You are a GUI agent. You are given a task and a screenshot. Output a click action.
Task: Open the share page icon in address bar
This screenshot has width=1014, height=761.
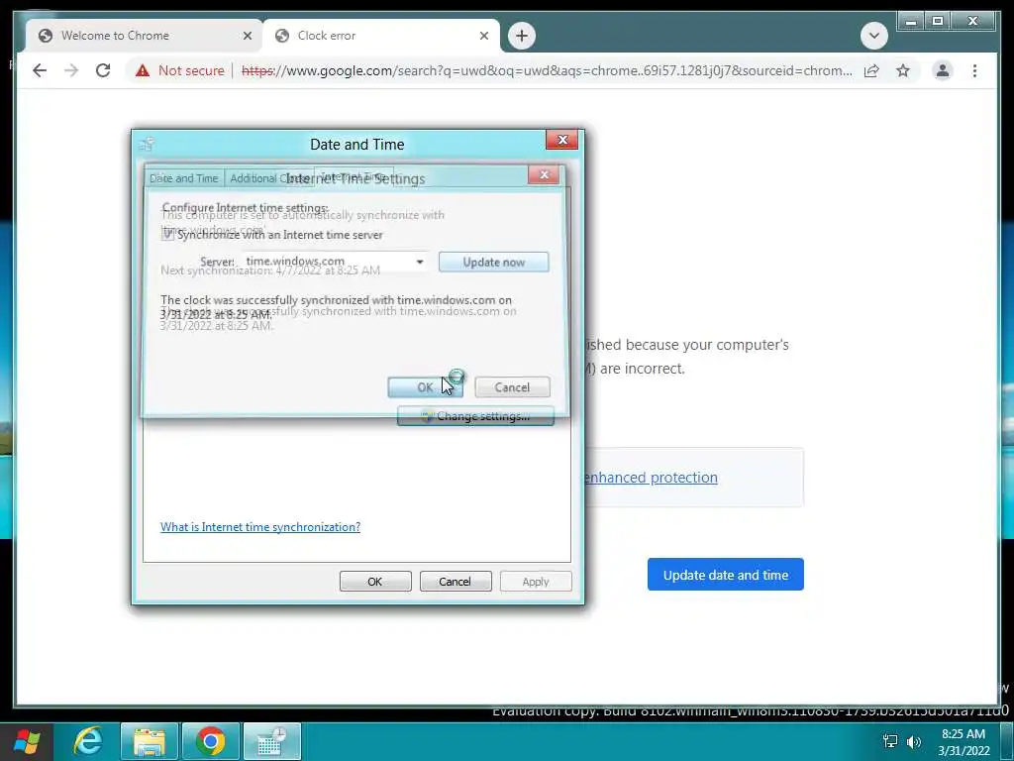tap(871, 70)
